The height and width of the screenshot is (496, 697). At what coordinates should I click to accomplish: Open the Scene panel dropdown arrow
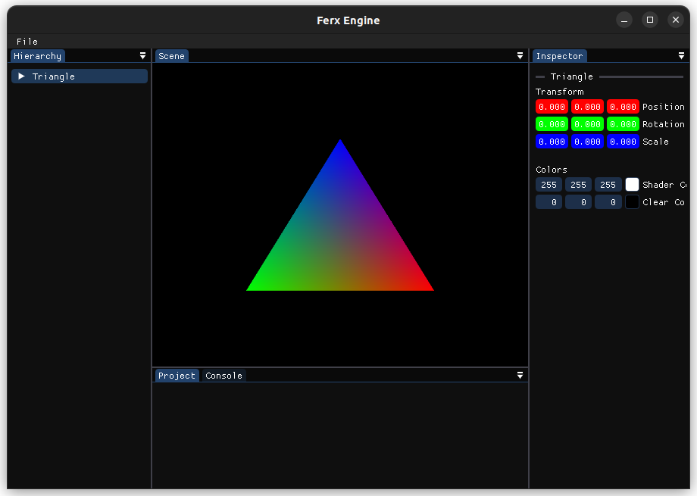pos(520,56)
